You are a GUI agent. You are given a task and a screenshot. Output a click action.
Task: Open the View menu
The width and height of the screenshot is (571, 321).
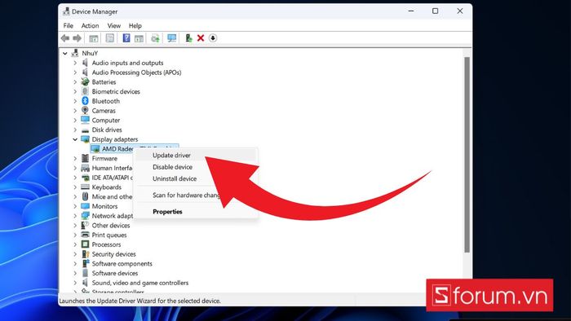point(114,25)
